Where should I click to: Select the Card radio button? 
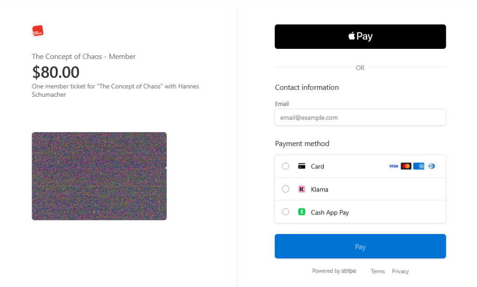click(286, 166)
